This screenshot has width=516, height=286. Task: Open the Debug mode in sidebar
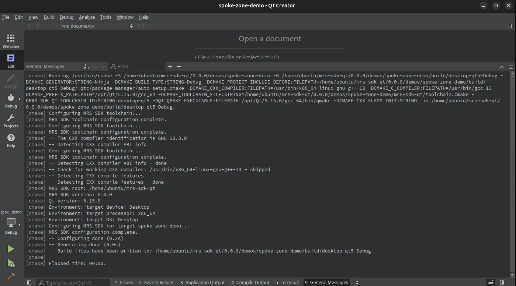pos(11,101)
